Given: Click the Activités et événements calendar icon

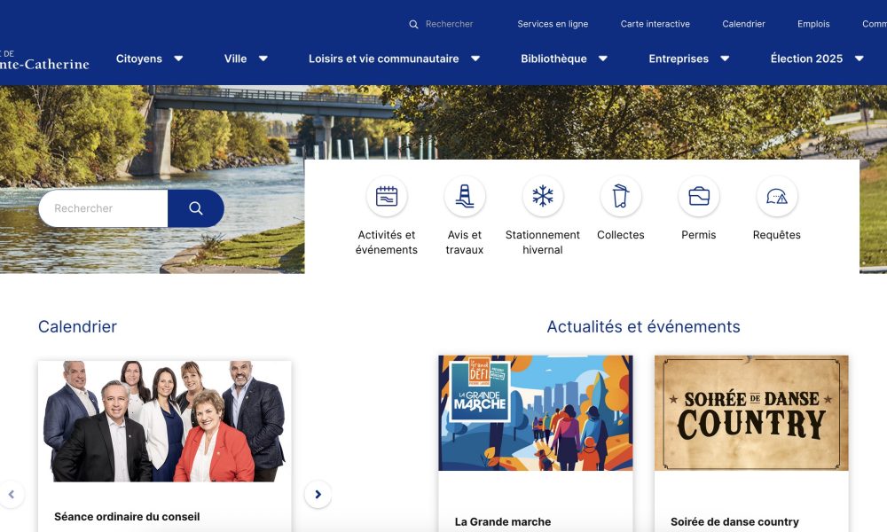Looking at the screenshot, I should tap(387, 197).
